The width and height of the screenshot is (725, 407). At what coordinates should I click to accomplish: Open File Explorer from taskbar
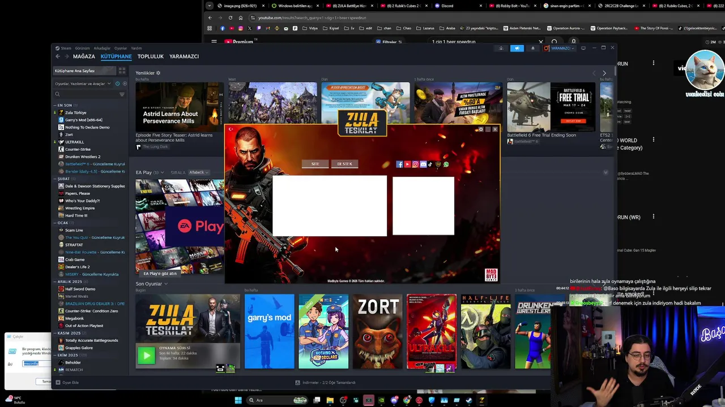coord(330,400)
